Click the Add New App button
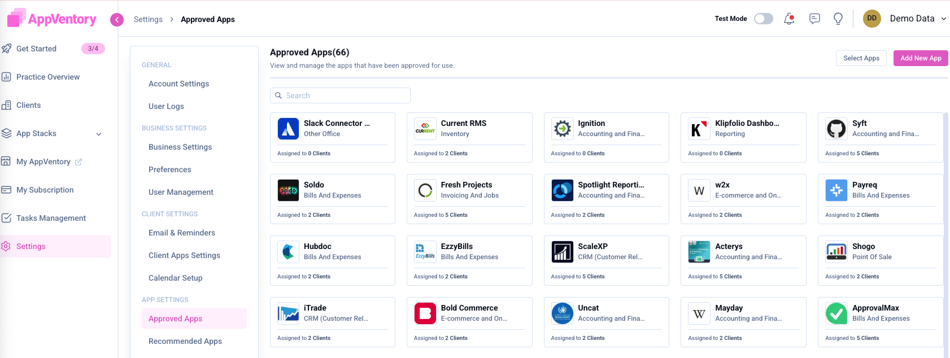 pos(921,58)
